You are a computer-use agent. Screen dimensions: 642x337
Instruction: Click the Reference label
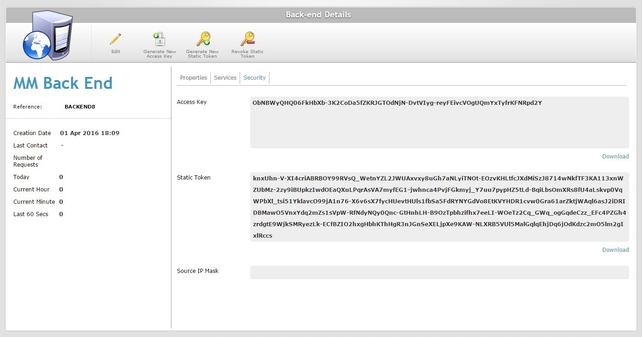tap(27, 107)
